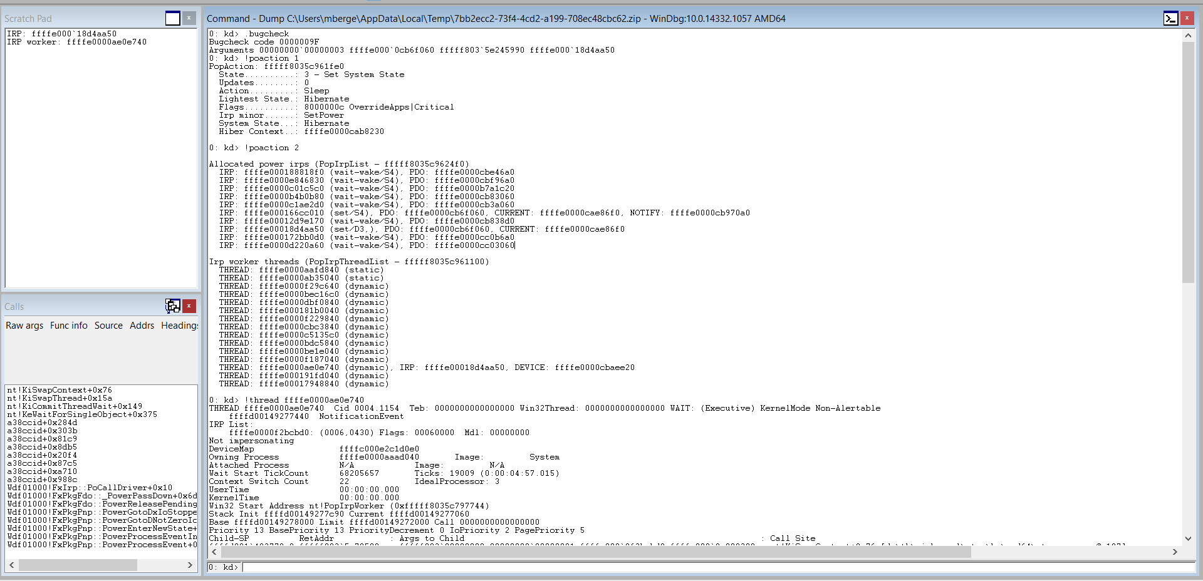Click the terminal icon on the Command window title bar

click(1170, 18)
